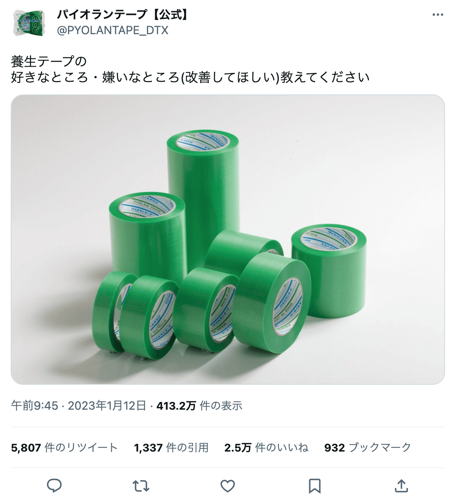Screen dimensions: 455x503
Task: Click the tweet text about 養生テープ
Action: coord(190,69)
